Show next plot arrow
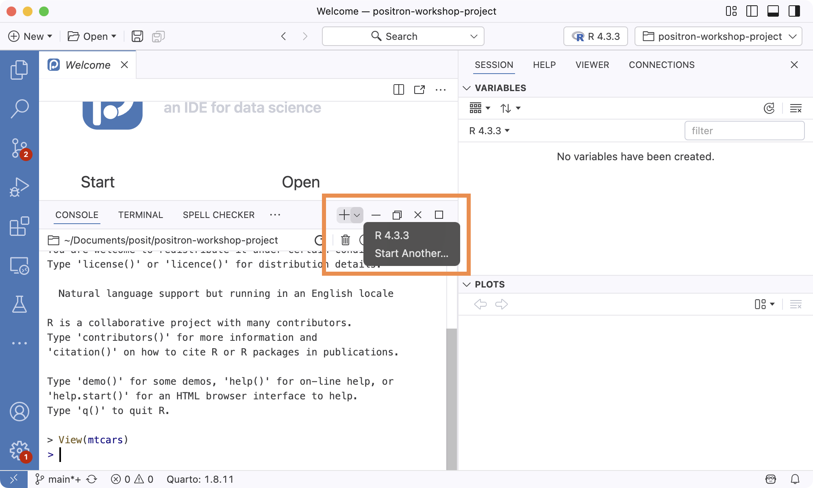 pyautogui.click(x=502, y=304)
